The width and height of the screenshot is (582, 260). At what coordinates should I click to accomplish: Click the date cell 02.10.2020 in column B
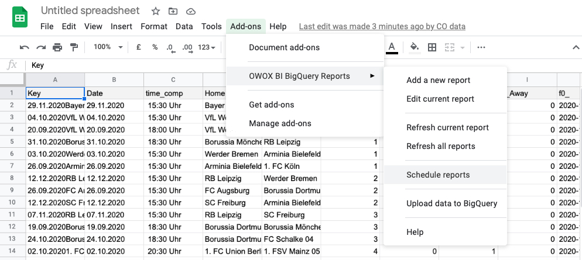pyautogui.click(x=114, y=251)
